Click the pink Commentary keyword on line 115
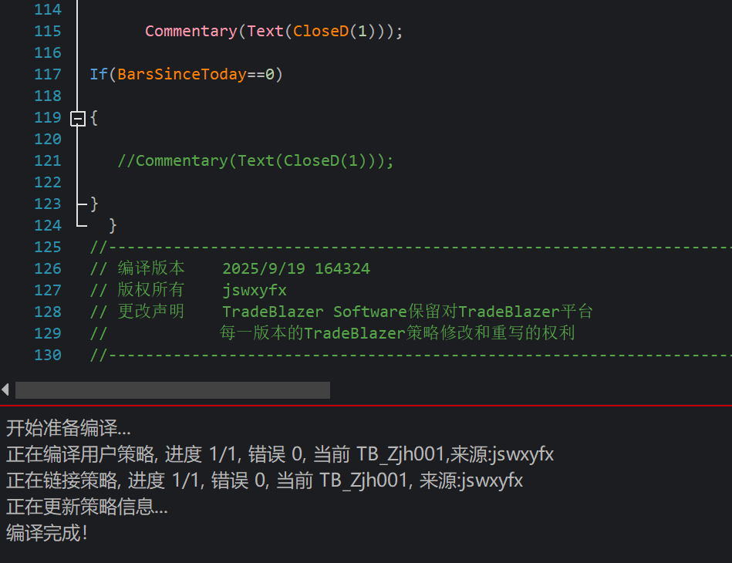 click(x=191, y=32)
